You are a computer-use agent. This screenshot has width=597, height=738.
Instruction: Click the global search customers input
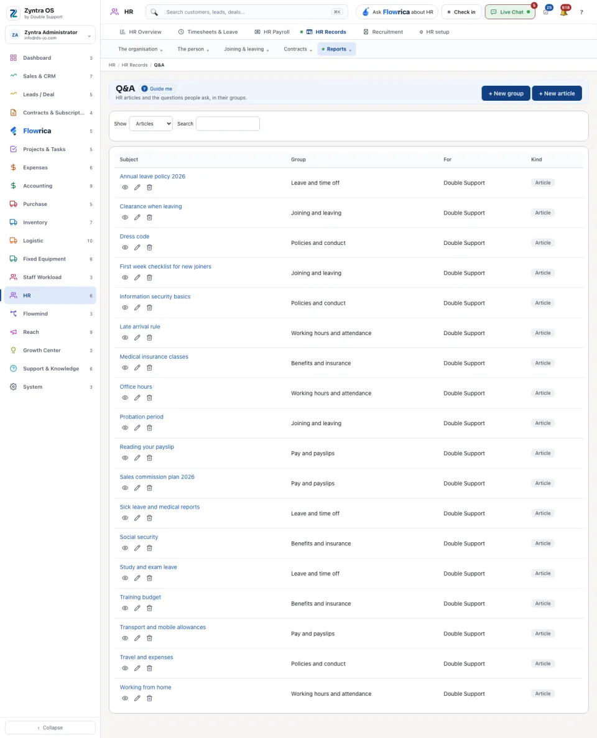point(247,12)
